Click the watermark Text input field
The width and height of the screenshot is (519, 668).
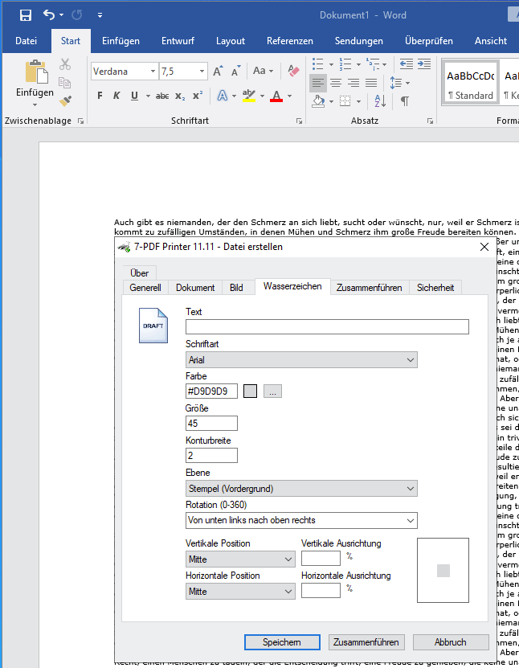tap(327, 326)
